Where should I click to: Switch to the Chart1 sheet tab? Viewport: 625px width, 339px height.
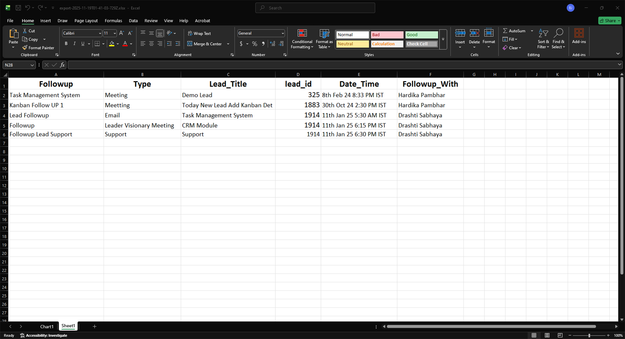point(47,326)
